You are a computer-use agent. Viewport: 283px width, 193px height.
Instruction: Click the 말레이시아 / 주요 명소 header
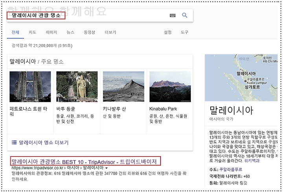pos(37,62)
